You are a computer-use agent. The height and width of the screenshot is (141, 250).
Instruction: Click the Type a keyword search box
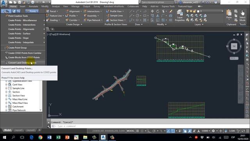pyautogui.click(x=157, y=2)
